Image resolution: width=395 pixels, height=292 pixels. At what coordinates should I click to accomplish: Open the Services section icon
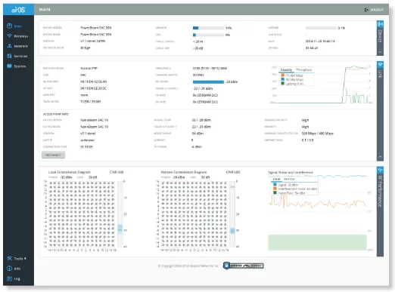click(x=9, y=56)
